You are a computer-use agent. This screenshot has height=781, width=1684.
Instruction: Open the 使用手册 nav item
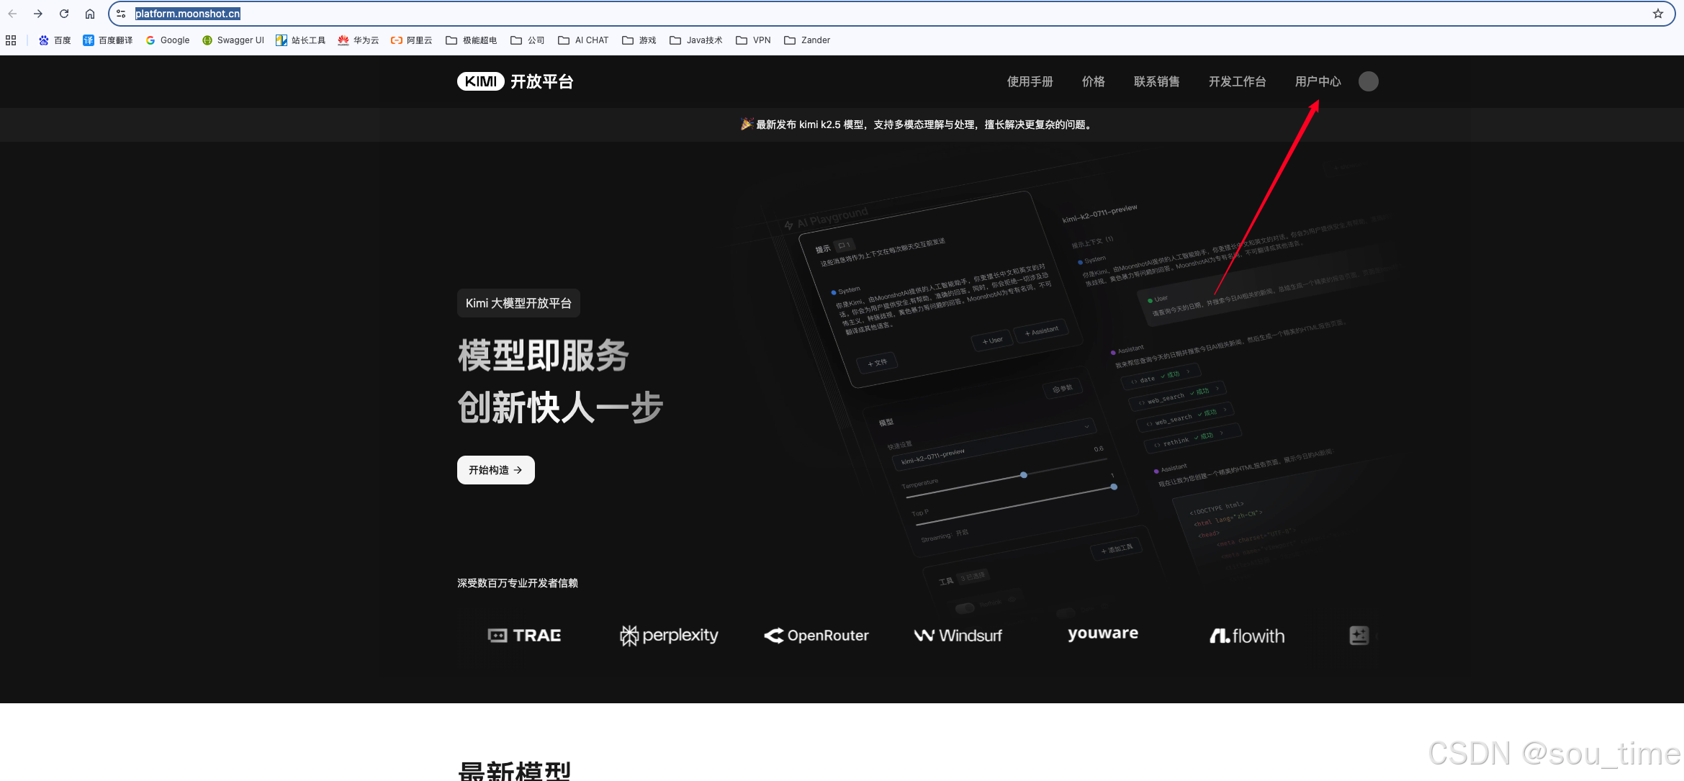(x=1030, y=81)
